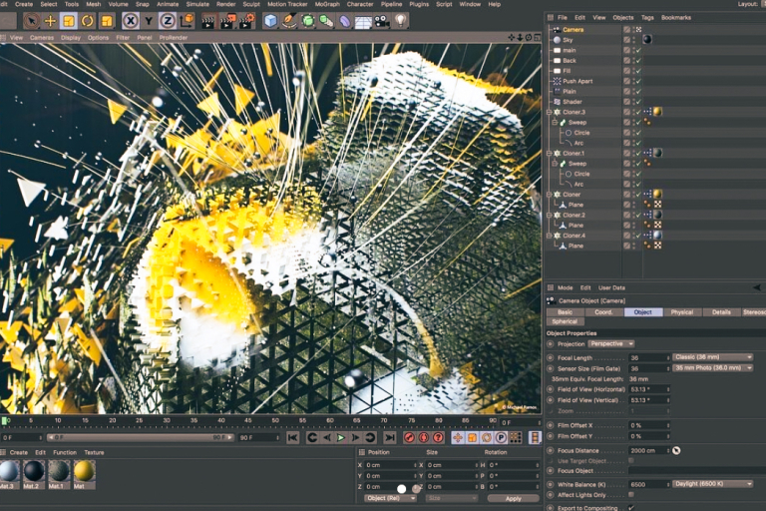Switch to the Coord. tab
The image size is (766, 511).
pos(603,312)
